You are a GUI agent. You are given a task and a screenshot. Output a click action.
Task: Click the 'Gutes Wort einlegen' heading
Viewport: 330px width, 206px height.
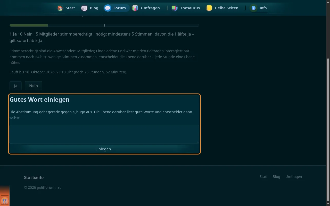pyautogui.click(x=39, y=99)
